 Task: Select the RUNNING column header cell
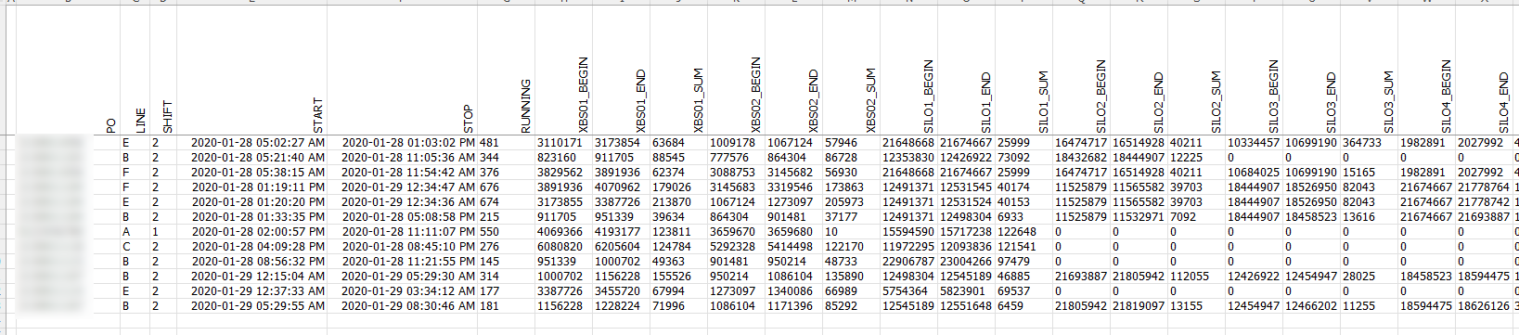[507, 71]
